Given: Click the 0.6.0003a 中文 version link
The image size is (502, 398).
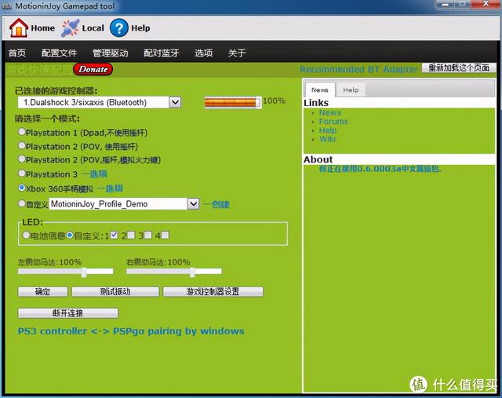Looking at the screenshot, I should (x=380, y=169).
